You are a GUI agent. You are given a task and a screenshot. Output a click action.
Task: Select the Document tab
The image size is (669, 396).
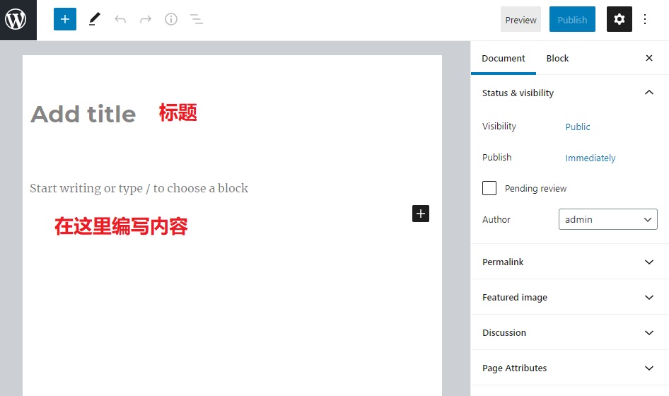pyautogui.click(x=504, y=58)
